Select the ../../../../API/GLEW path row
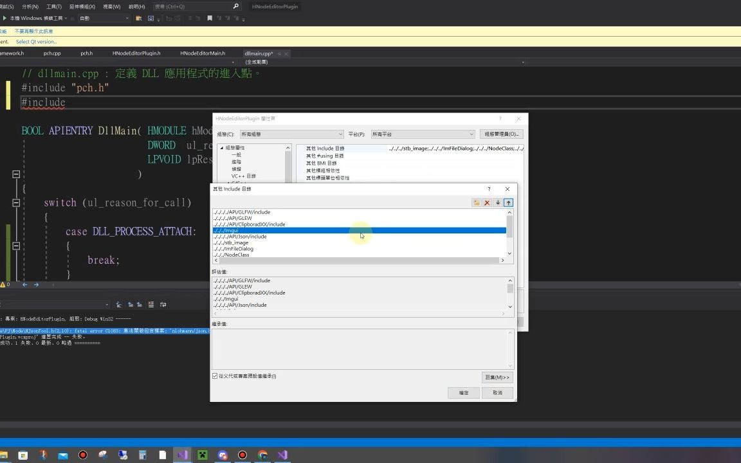Viewport: 741px width, 463px height. [x=359, y=218]
